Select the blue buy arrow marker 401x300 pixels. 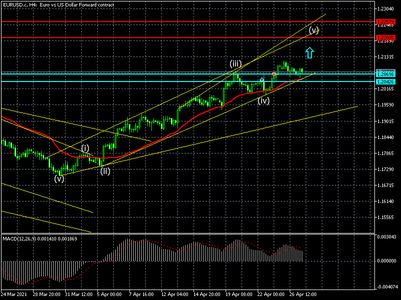[x=262, y=80]
